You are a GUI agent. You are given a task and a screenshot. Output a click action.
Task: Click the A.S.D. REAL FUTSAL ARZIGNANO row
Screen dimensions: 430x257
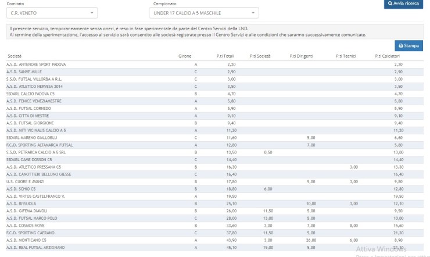coord(35,248)
